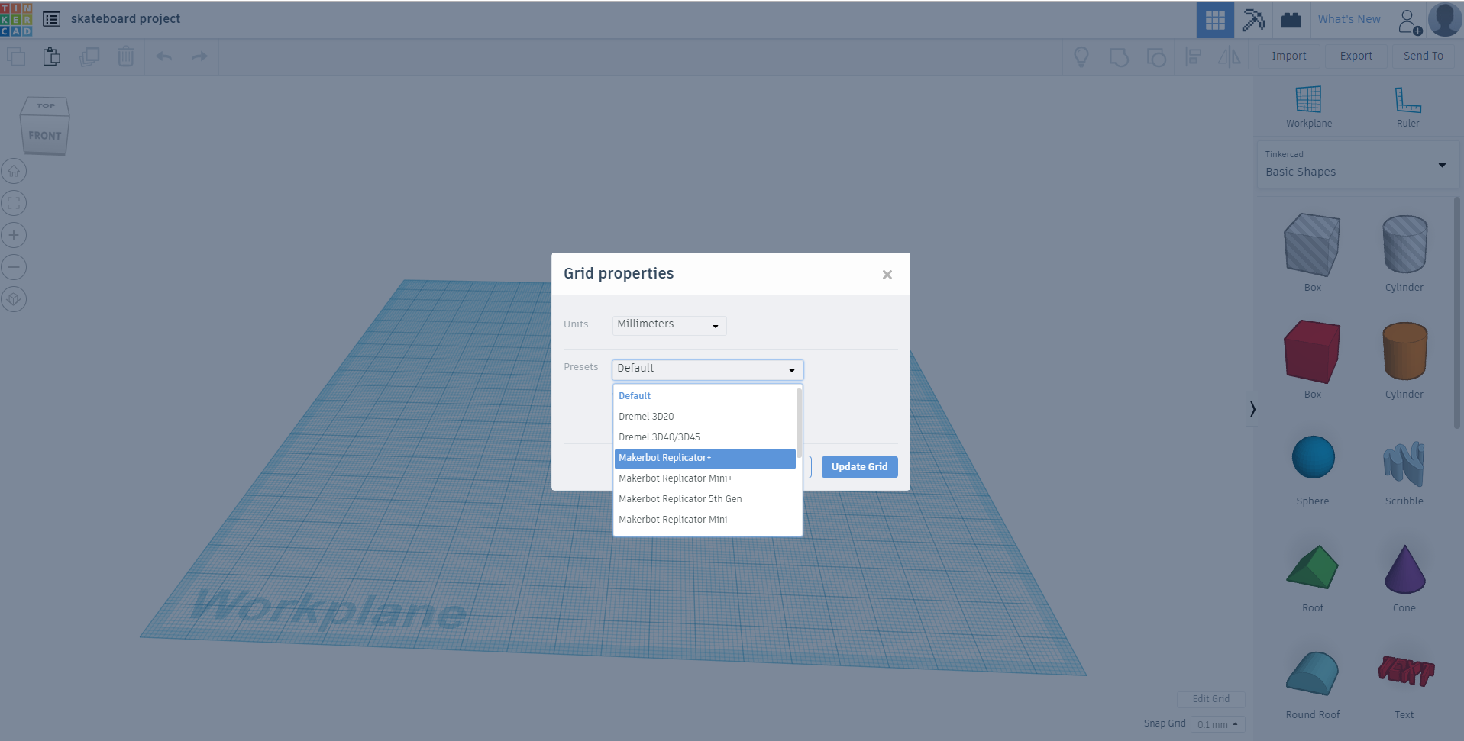The height and width of the screenshot is (741, 1464).
Task: Click the Delete trash icon
Action: [126, 56]
